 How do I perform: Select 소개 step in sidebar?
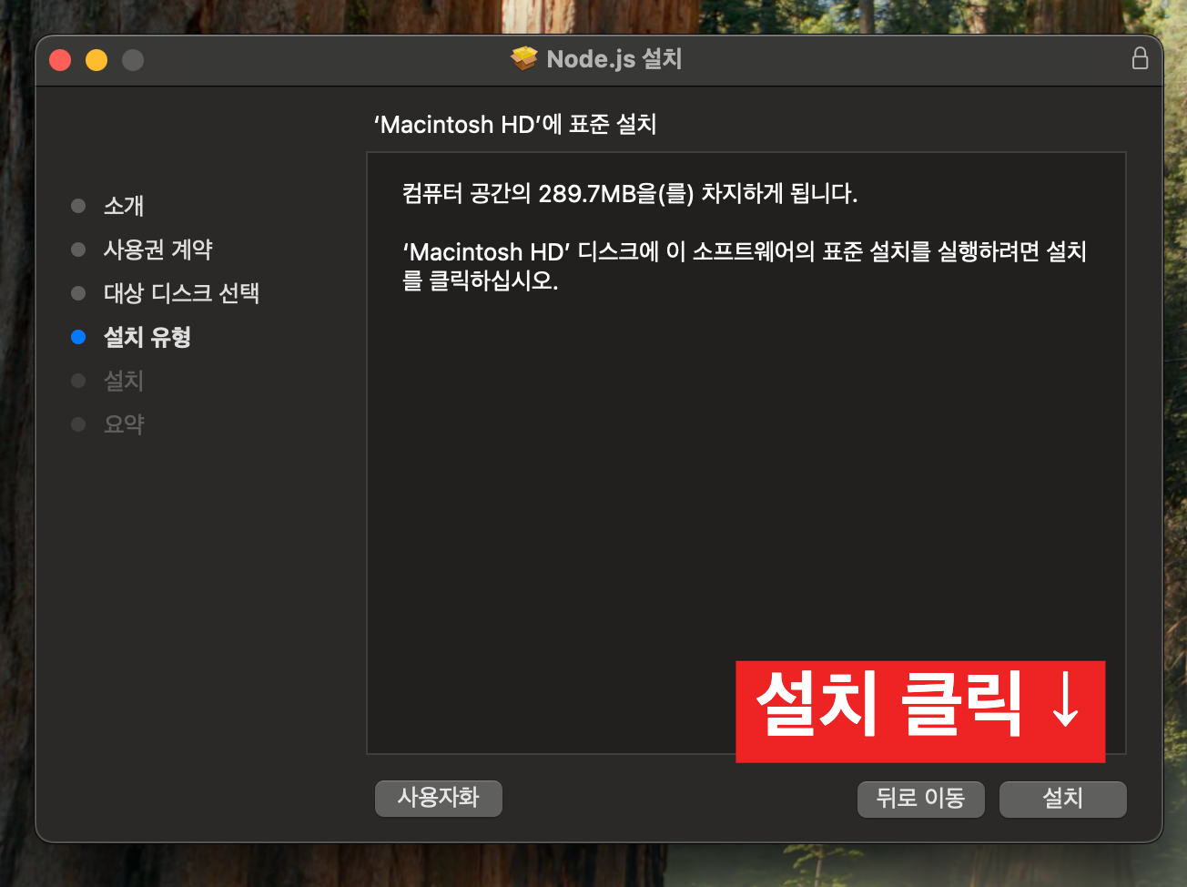point(124,206)
